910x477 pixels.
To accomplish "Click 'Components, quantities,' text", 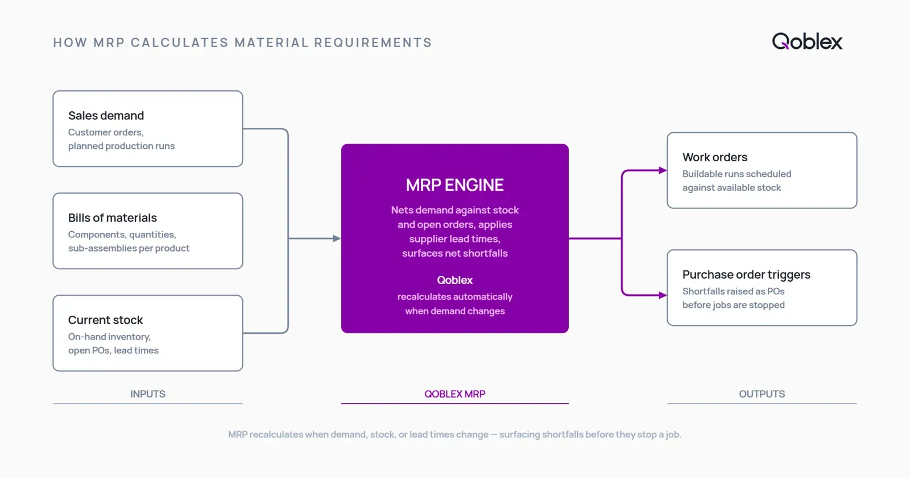I will coord(122,235).
